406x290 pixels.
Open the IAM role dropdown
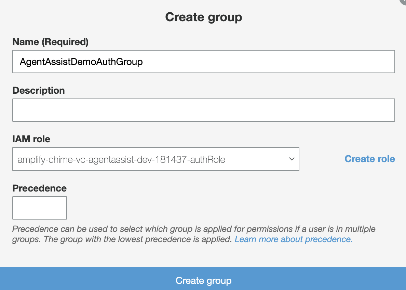(x=155, y=159)
